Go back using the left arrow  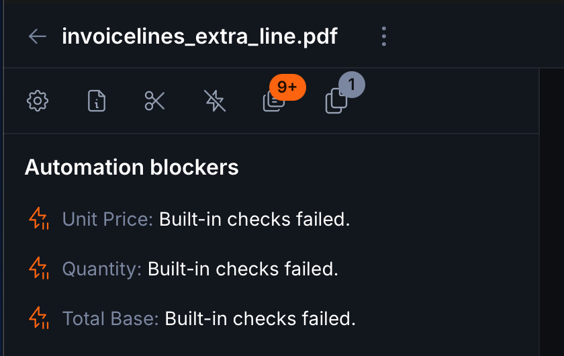(38, 36)
